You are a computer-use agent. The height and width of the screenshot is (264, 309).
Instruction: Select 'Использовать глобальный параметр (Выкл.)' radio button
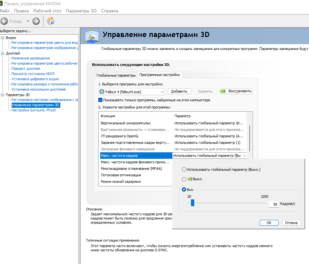(x=184, y=170)
